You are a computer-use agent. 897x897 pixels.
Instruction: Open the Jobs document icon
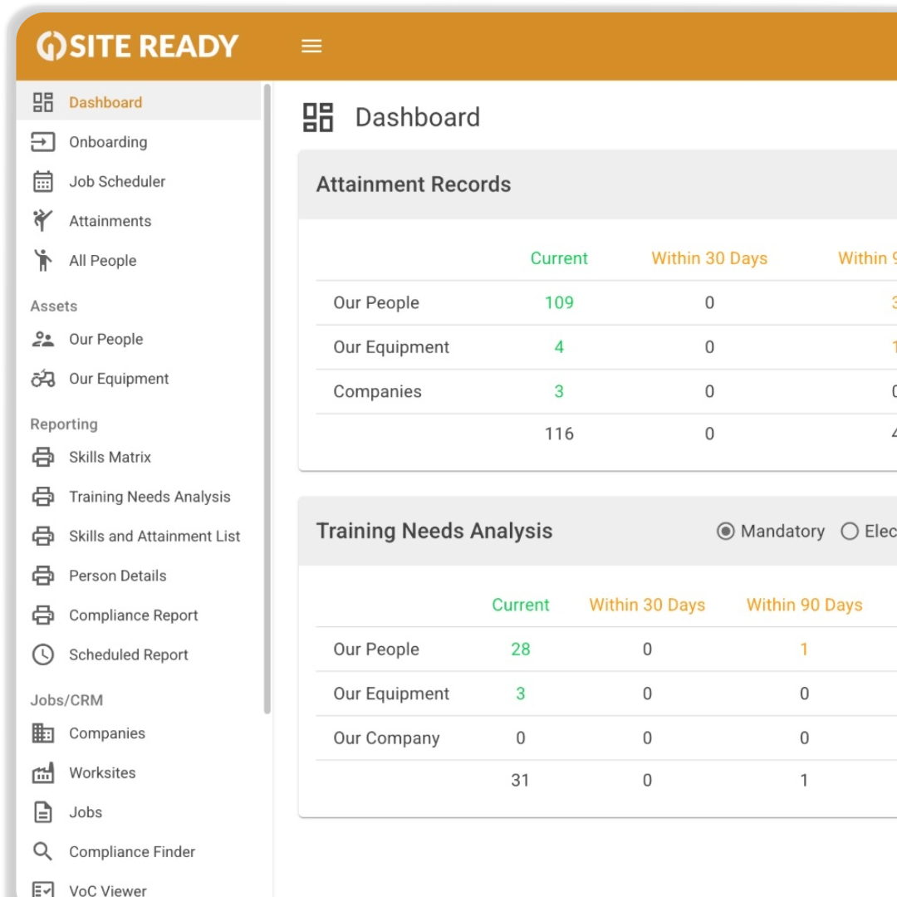(x=42, y=812)
